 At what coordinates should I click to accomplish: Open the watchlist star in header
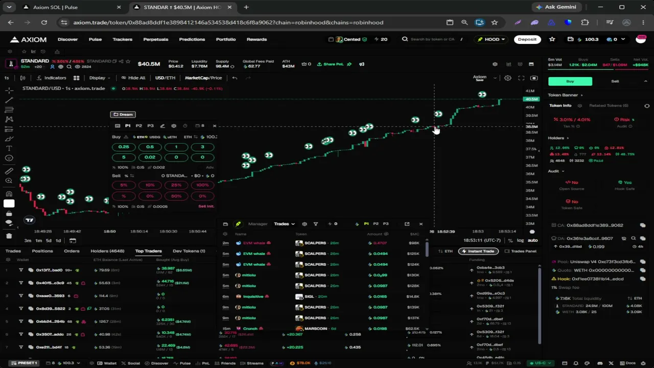[552, 39]
